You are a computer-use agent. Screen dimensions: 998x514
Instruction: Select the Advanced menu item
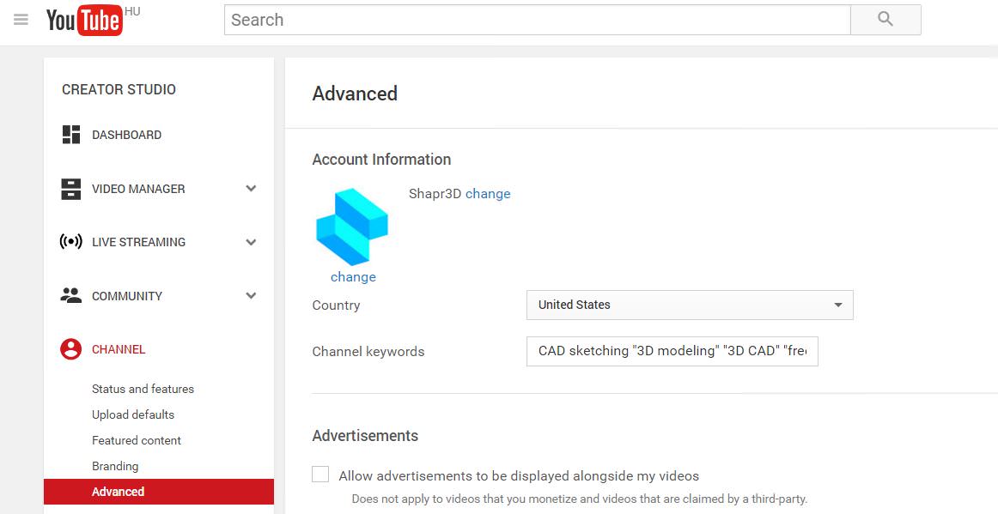[159, 492]
